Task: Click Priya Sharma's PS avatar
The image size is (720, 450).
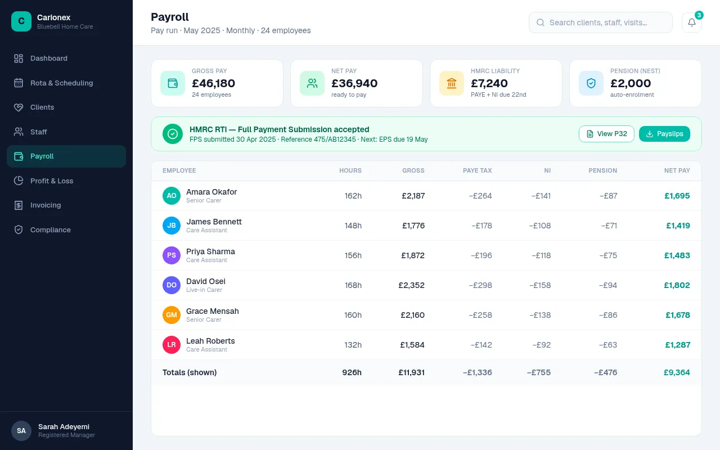Action: click(172, 255)
